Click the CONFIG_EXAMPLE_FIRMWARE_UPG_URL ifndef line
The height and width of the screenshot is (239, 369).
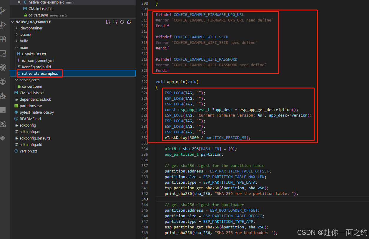[x=200, y=15]
